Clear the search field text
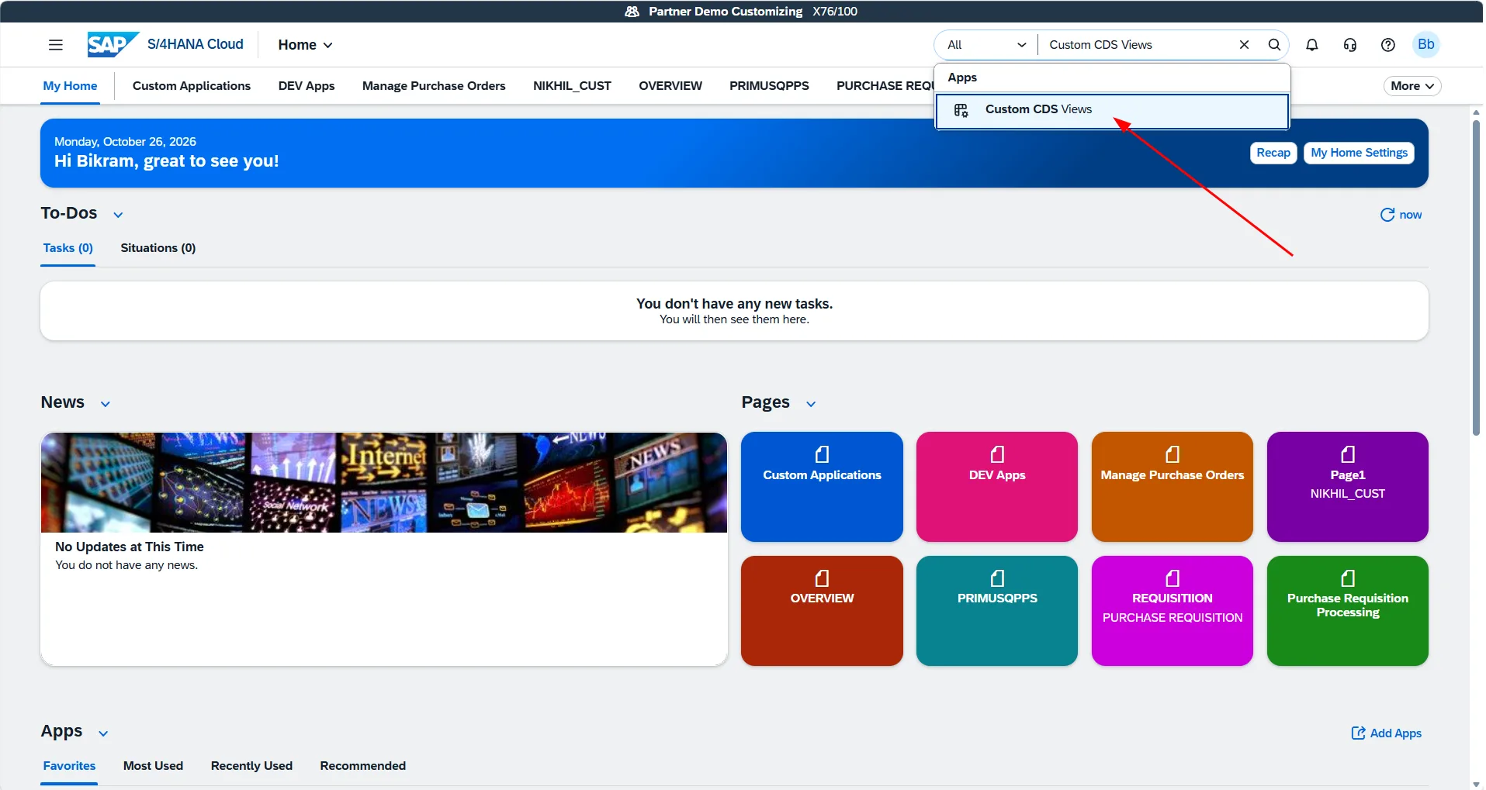The image size is (1486, 790). point(1244,45)
